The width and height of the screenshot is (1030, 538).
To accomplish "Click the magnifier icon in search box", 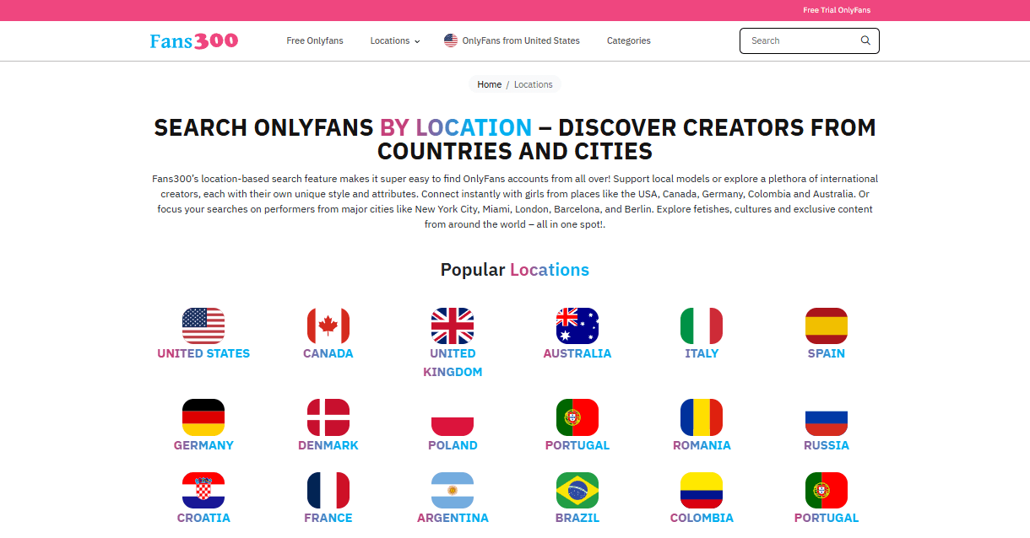I will pyautogui.click(x=865, y=40).
